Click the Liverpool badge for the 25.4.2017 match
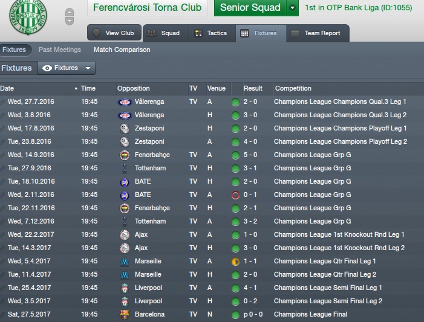The image size is (424, 322). click(125, 288)
